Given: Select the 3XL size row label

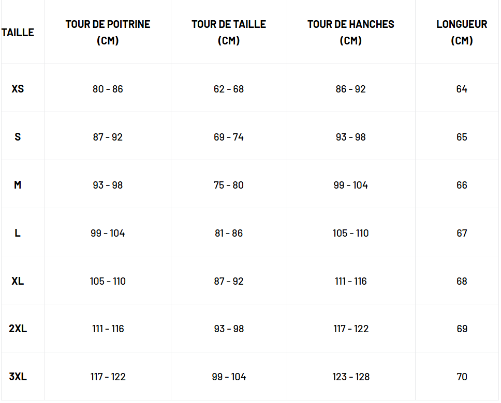Looking at the screenshot, I should (x=18, y=377).
